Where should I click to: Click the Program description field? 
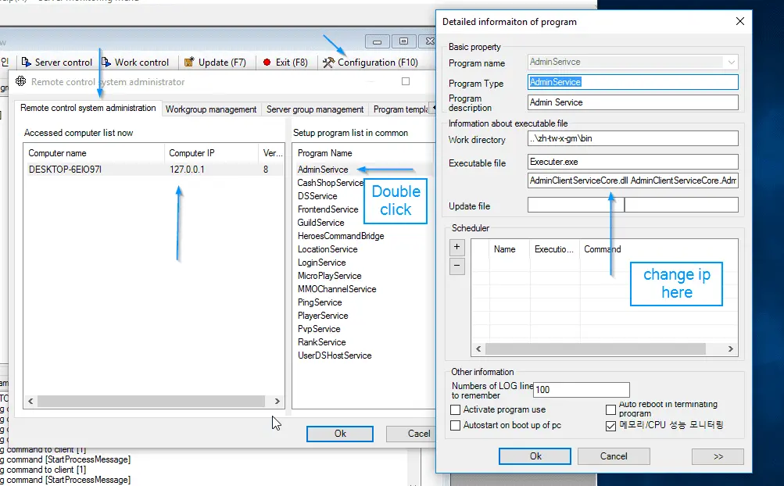632,102
